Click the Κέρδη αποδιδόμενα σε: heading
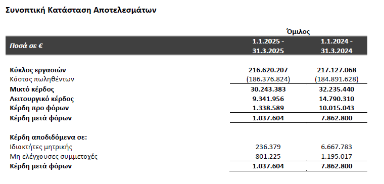This screenshot has height=184, width=384. coord(48,137)
